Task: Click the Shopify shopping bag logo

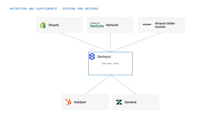Action: point(43,25)
